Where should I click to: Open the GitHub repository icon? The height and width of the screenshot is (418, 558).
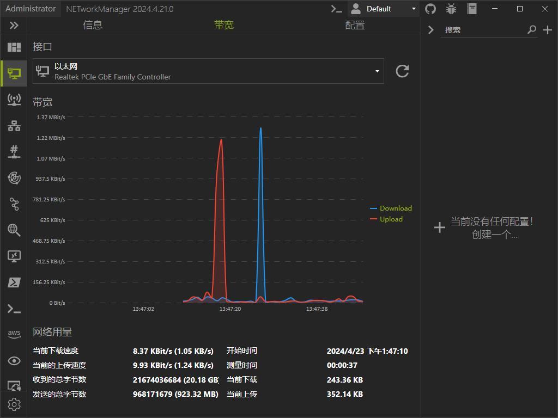(430, 9)
